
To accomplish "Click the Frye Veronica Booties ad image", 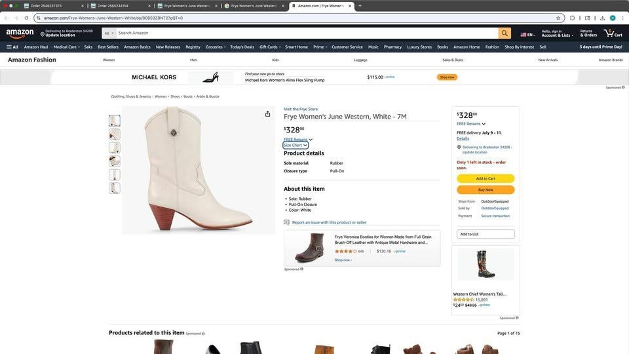I will click(309, 248).
